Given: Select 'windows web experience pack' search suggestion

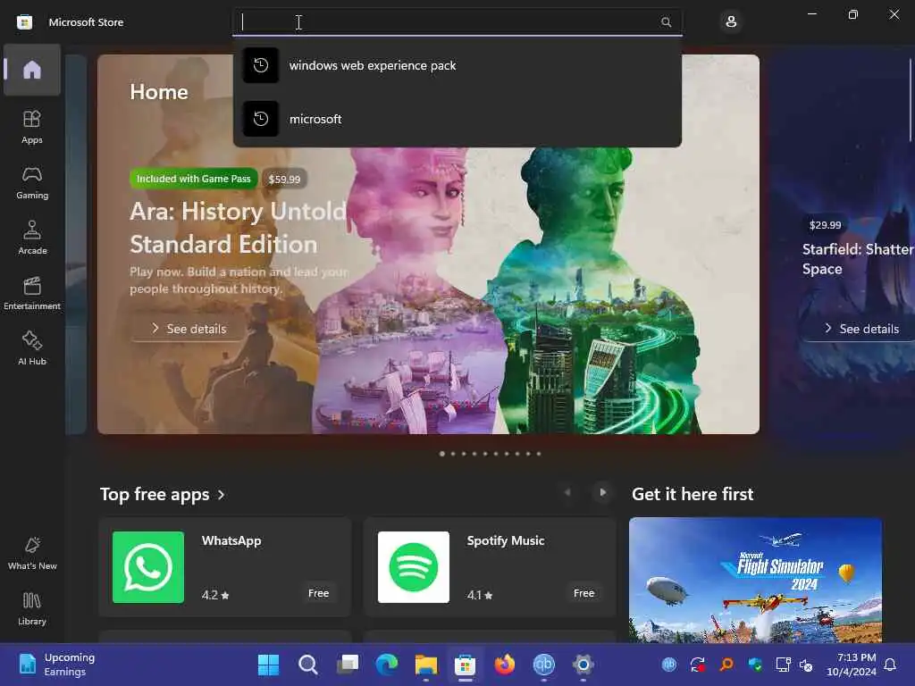Looking at the screenshot, I should 457,65.
